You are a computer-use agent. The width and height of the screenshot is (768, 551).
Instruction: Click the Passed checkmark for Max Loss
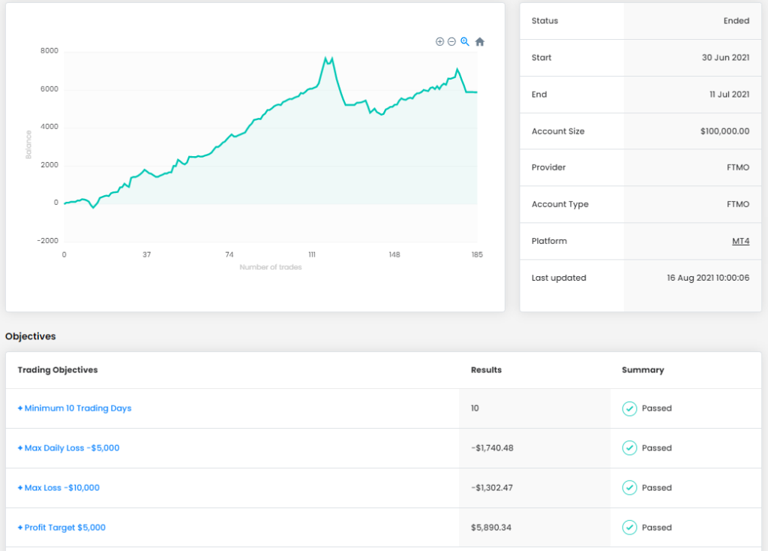(x=629, y=488)
